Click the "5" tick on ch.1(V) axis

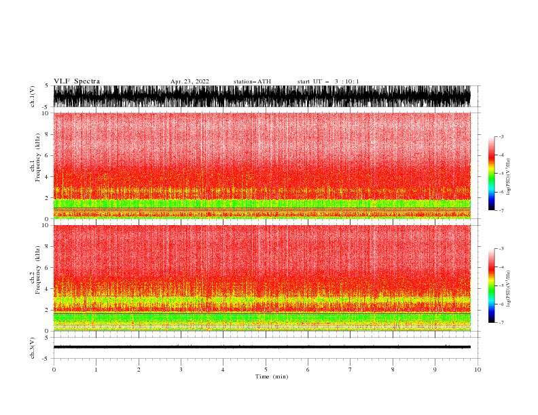[47, 86]
